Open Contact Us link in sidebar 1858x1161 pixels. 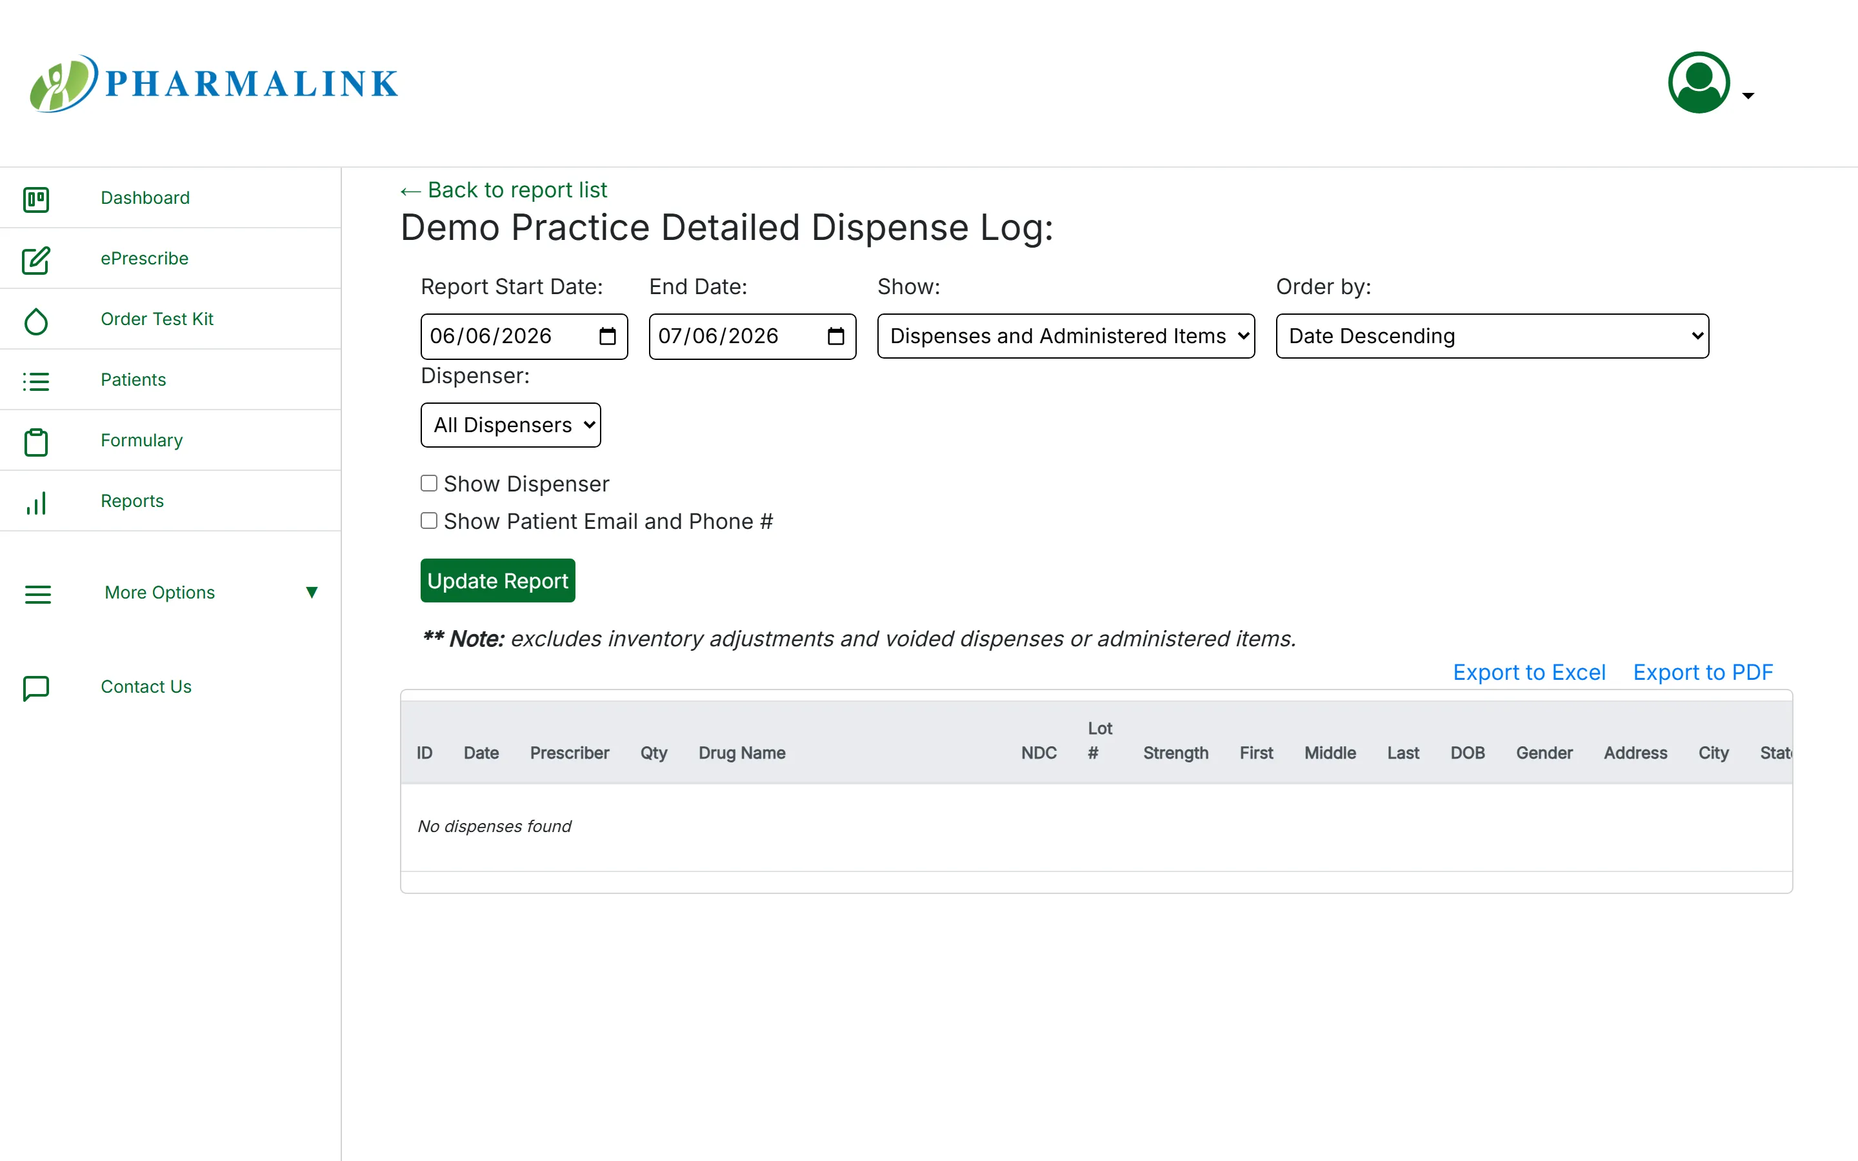146,687
